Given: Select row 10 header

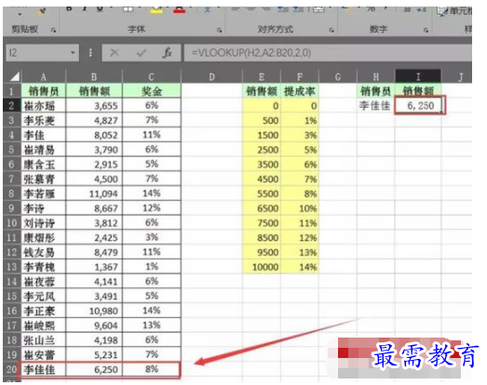Looking at the screenshot, I should click(x=12, y=223).
